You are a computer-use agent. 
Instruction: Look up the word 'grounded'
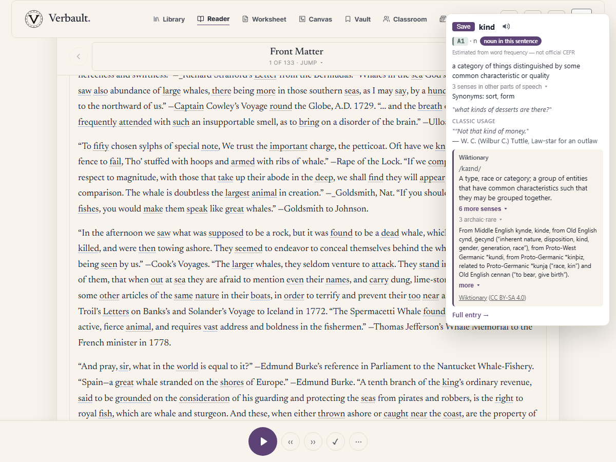point(133,398)
